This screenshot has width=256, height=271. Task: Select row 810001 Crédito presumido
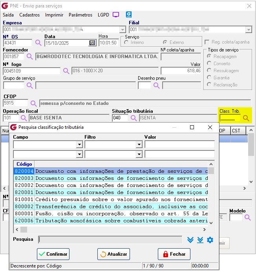coord(111,200)
